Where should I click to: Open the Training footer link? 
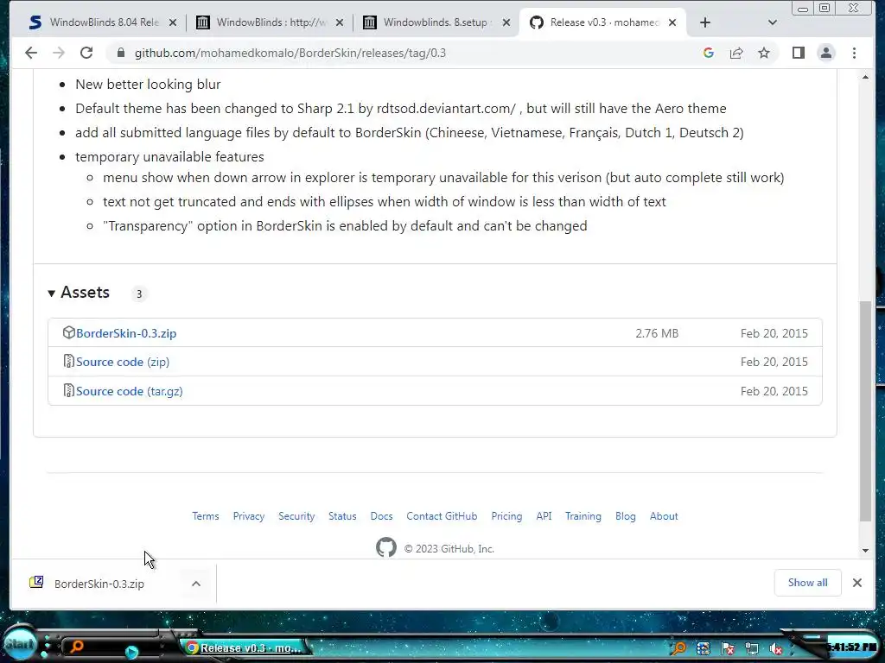[583, 516]
